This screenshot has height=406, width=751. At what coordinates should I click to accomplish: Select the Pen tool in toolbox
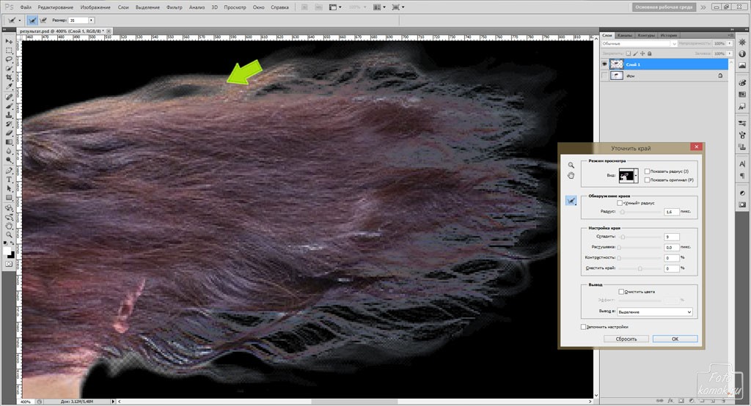coord(9,170)
